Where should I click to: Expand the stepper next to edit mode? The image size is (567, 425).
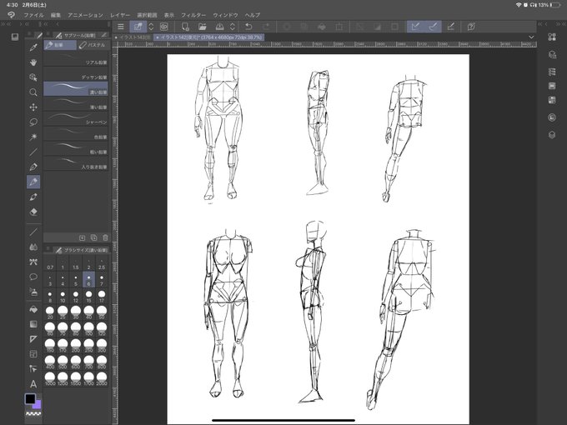coord(151,27)
